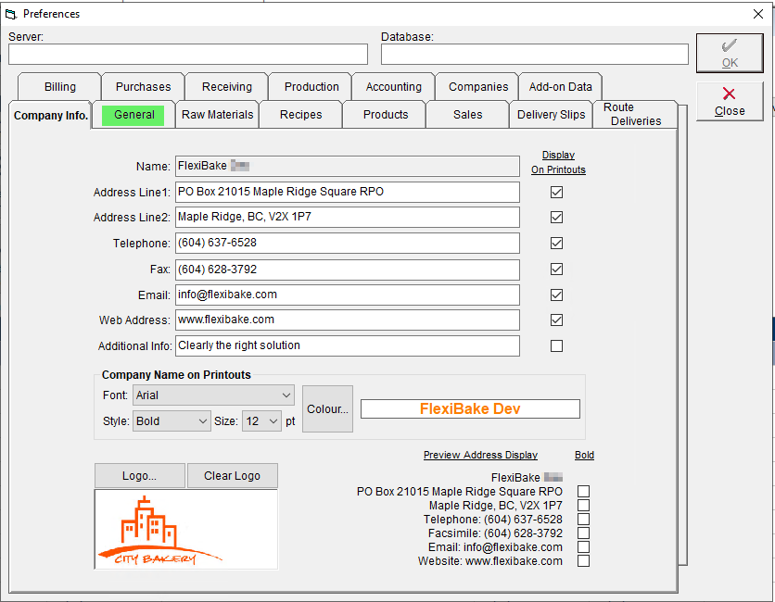Click into the Database input field
The height and width of the screenshot is (602, 775).
pyautogui.click(x=534, y=55)
